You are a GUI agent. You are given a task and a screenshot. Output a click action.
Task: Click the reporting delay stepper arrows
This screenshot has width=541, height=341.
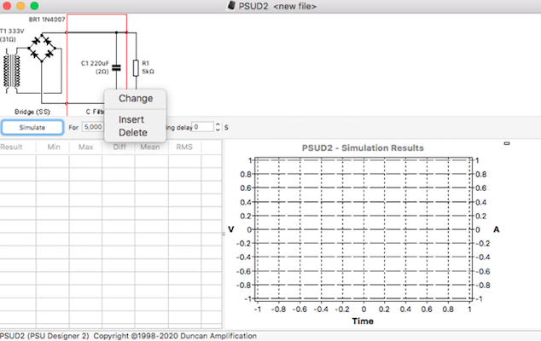[218, 127]
